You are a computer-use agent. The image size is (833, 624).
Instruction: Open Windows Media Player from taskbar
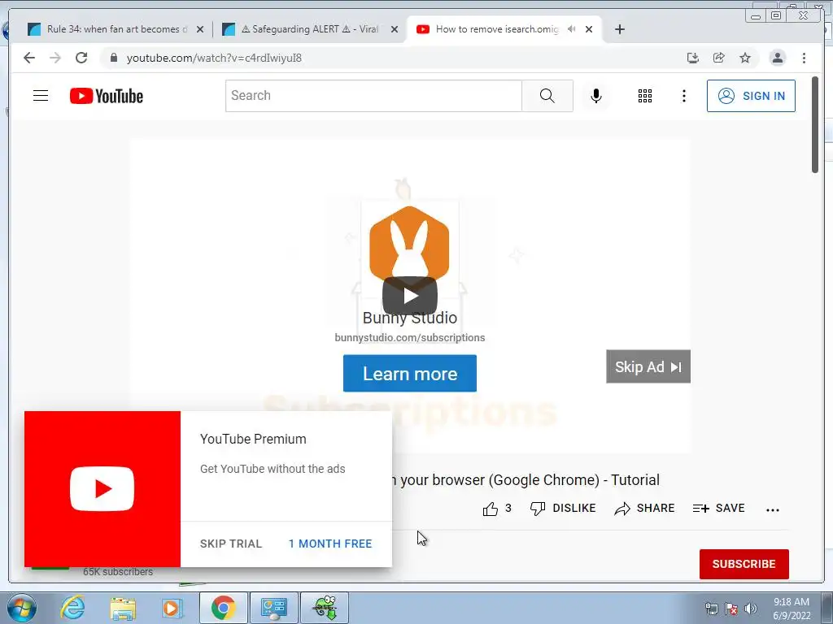tap(172, 608)
